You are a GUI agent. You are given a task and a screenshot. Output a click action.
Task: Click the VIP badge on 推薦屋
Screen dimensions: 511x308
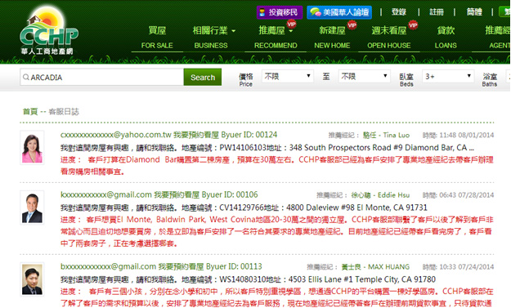click(291, 24)
